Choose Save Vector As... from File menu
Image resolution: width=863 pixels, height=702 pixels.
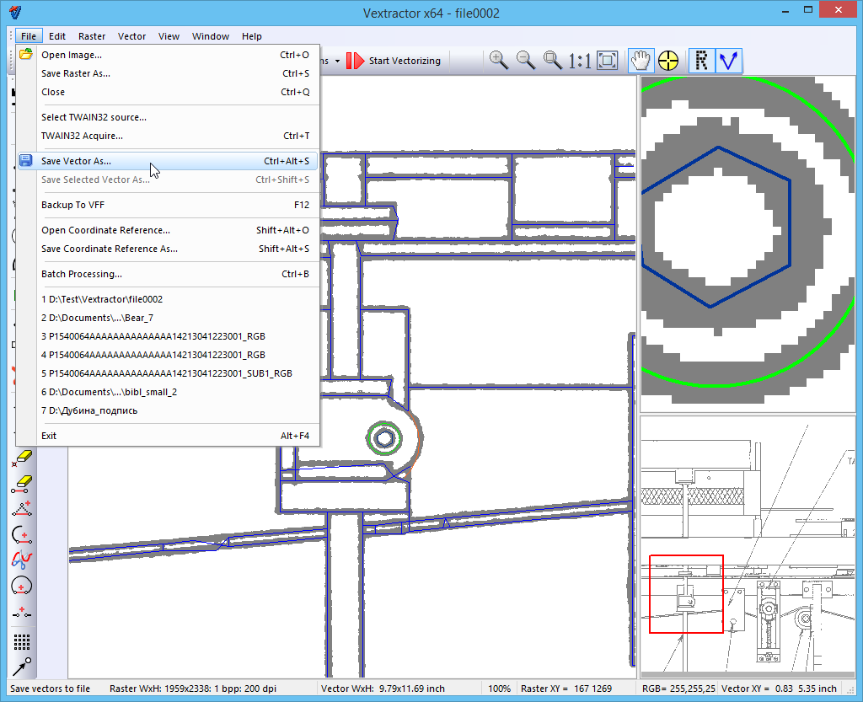[76, 161]
